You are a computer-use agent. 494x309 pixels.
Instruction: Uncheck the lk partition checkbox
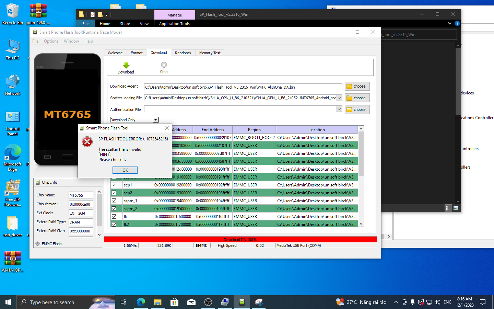[x=114, y=217]
